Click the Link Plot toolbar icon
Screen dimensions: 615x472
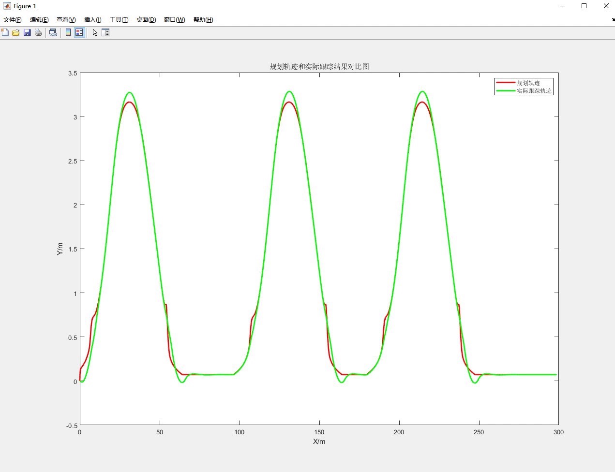point(53,32)
